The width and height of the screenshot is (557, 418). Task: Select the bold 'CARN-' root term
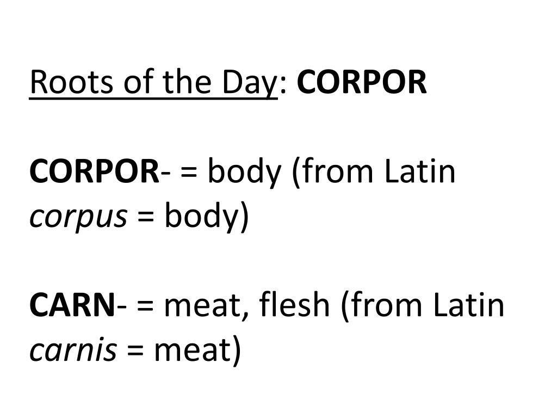coord(78,305)
